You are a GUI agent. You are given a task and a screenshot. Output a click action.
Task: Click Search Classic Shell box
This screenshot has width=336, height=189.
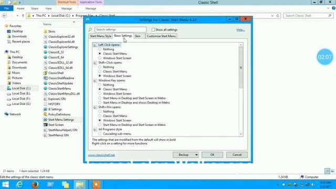(309, 16)
